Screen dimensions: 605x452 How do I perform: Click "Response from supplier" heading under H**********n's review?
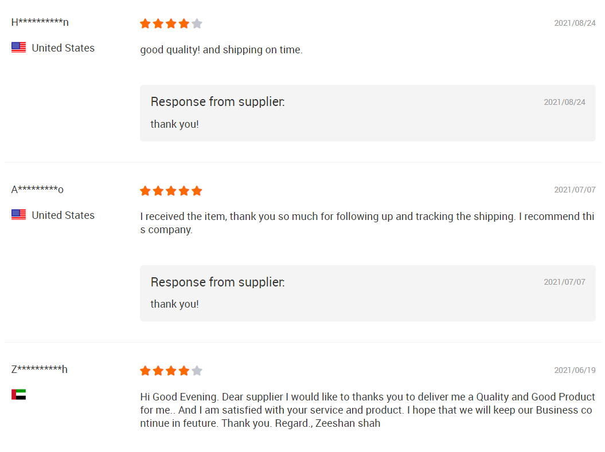pos(217,102)
